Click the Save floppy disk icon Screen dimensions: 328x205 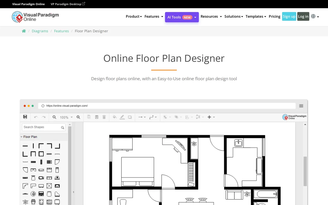point(25,117)
